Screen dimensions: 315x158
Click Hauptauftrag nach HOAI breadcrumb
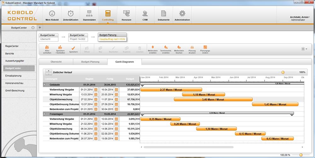coord(112,39)
